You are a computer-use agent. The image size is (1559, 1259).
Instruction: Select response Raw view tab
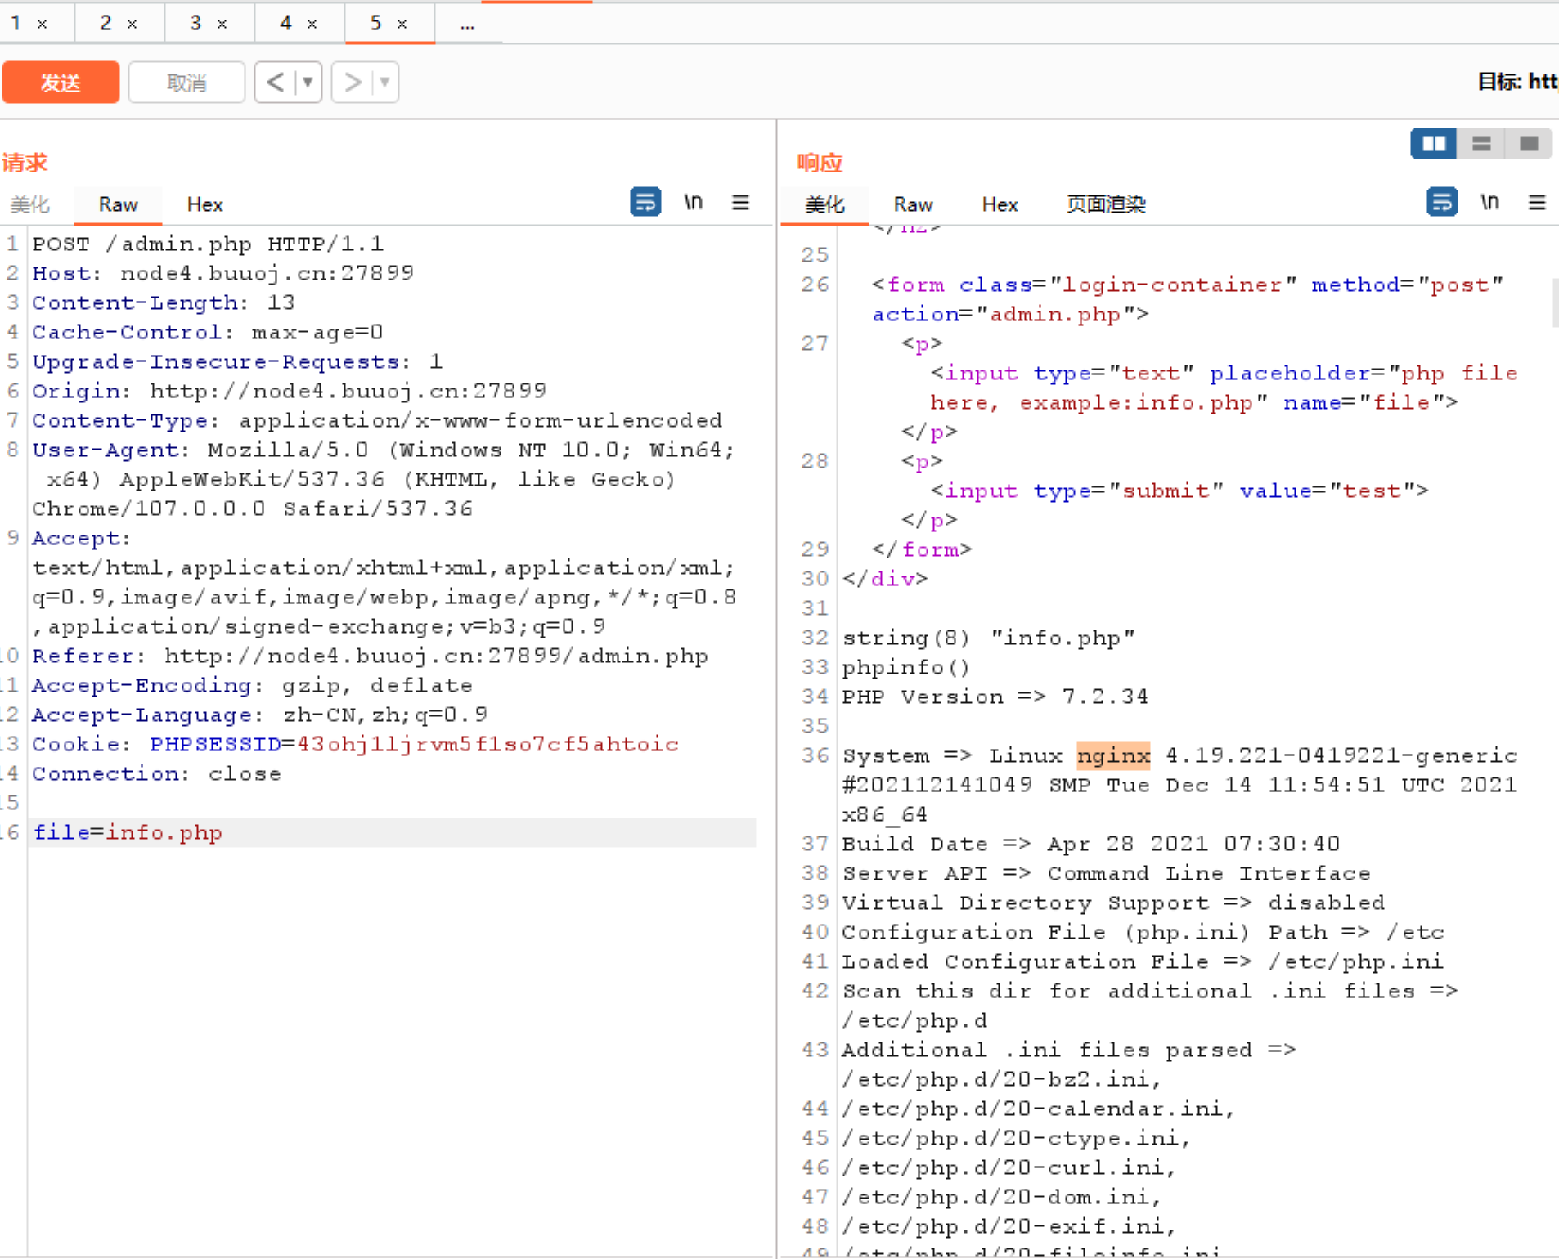coord(913,204)
